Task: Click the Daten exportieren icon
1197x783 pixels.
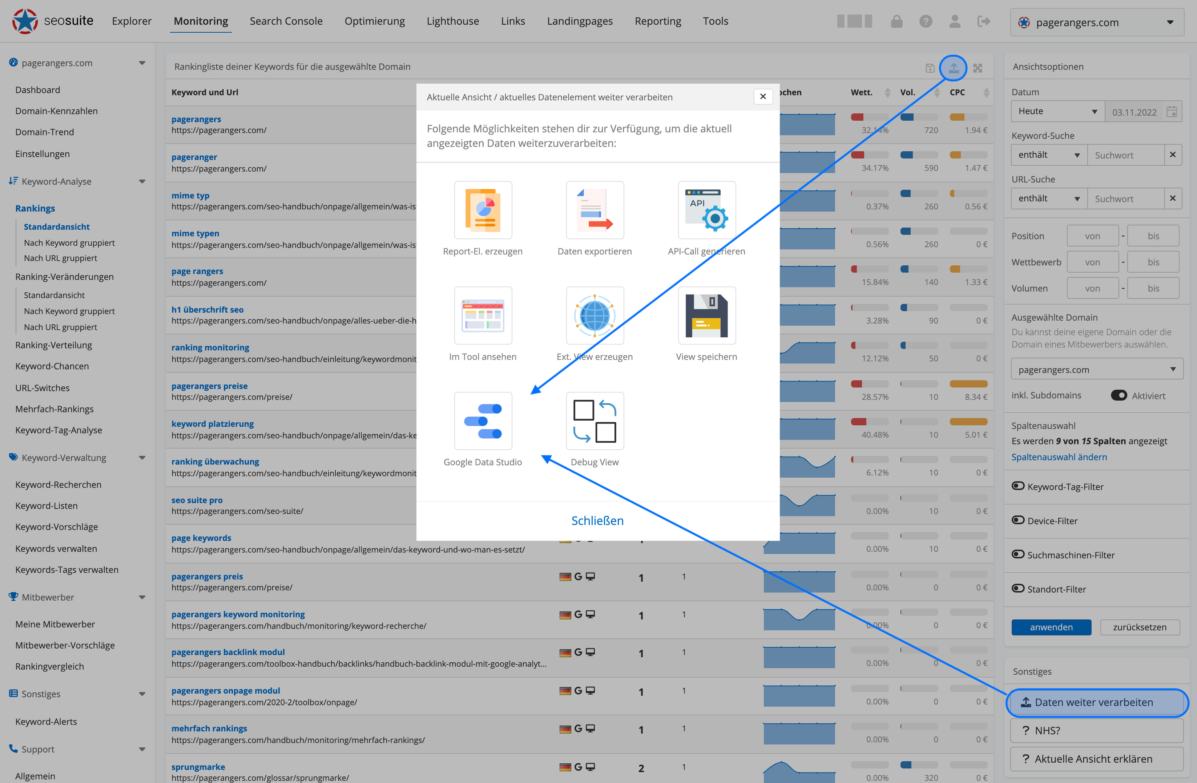Action: pyautogui.click(x=595, y=210)
